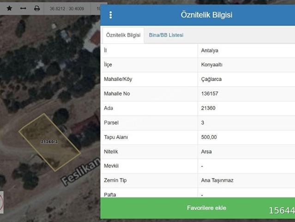Viewport: 295px width, 222px height.
Task: Click the Konyaaltı value in İlçe row
Action: click(211, 65)
